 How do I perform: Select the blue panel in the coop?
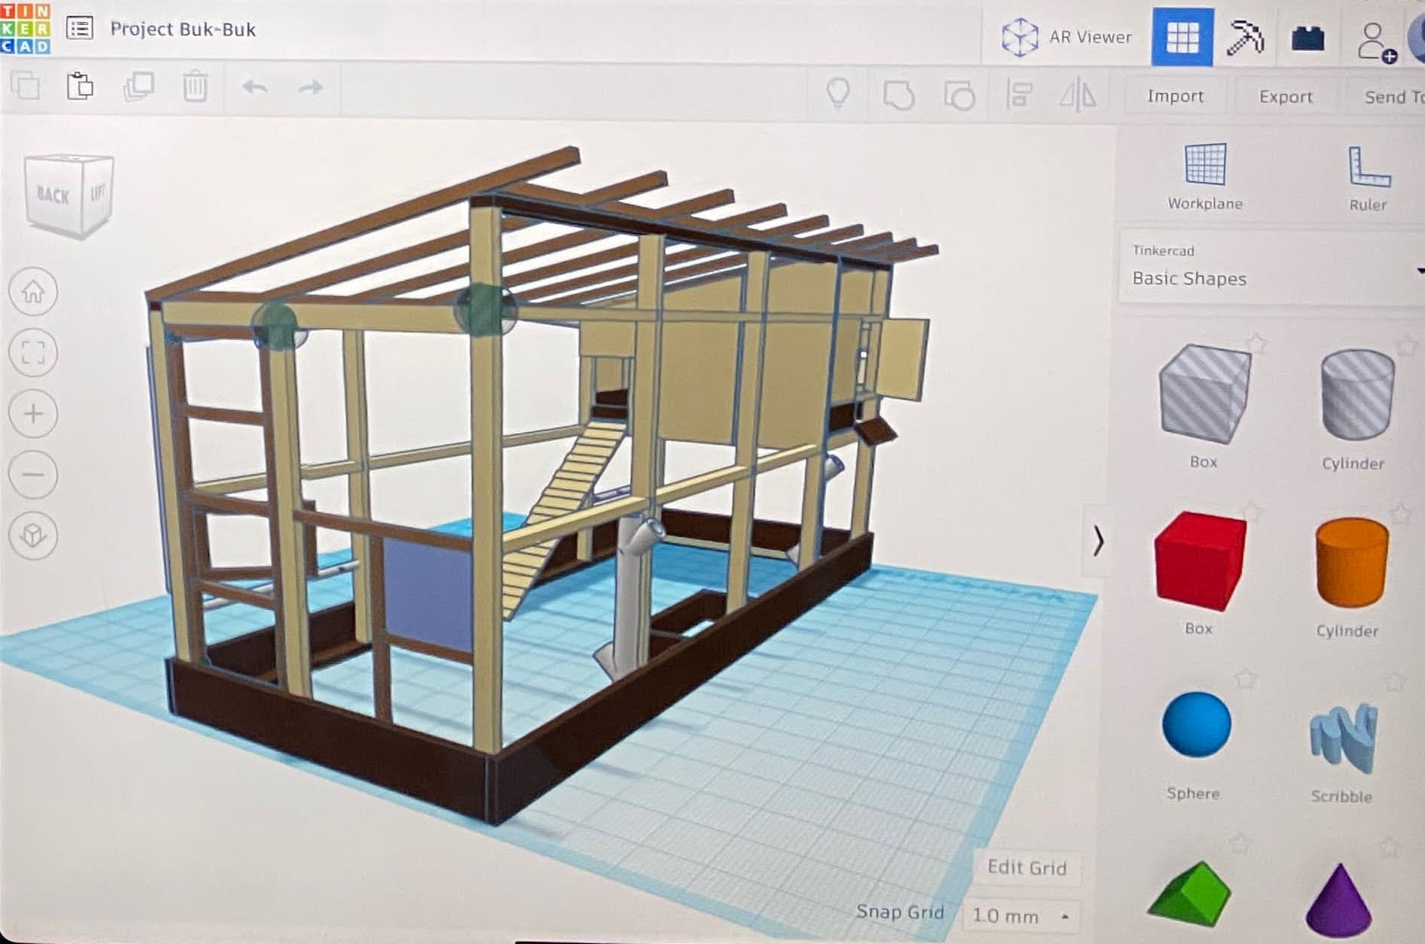point(427,592)
